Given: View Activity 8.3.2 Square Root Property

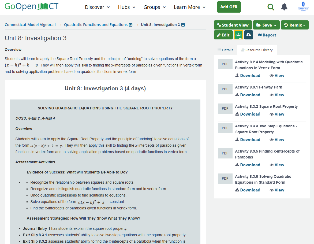Looking at the screenshot, I should 277,114.
